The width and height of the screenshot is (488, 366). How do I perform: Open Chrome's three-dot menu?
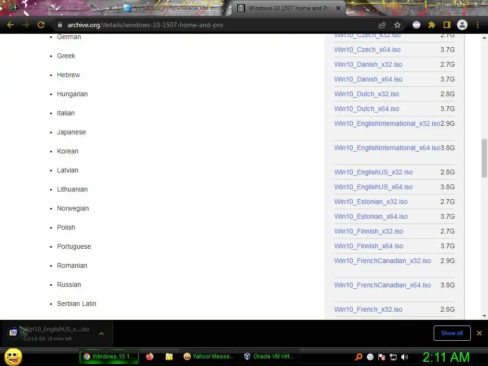click(478, 25)
